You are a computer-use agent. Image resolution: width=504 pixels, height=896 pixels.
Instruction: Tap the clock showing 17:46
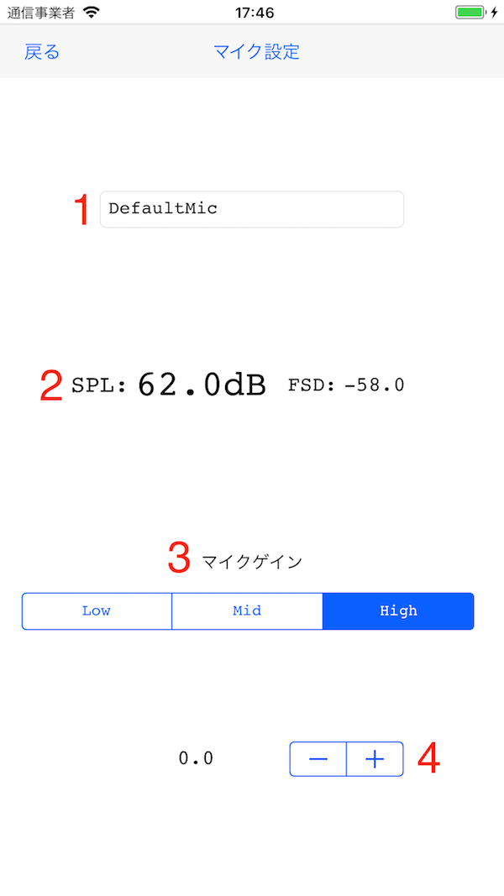252,12
